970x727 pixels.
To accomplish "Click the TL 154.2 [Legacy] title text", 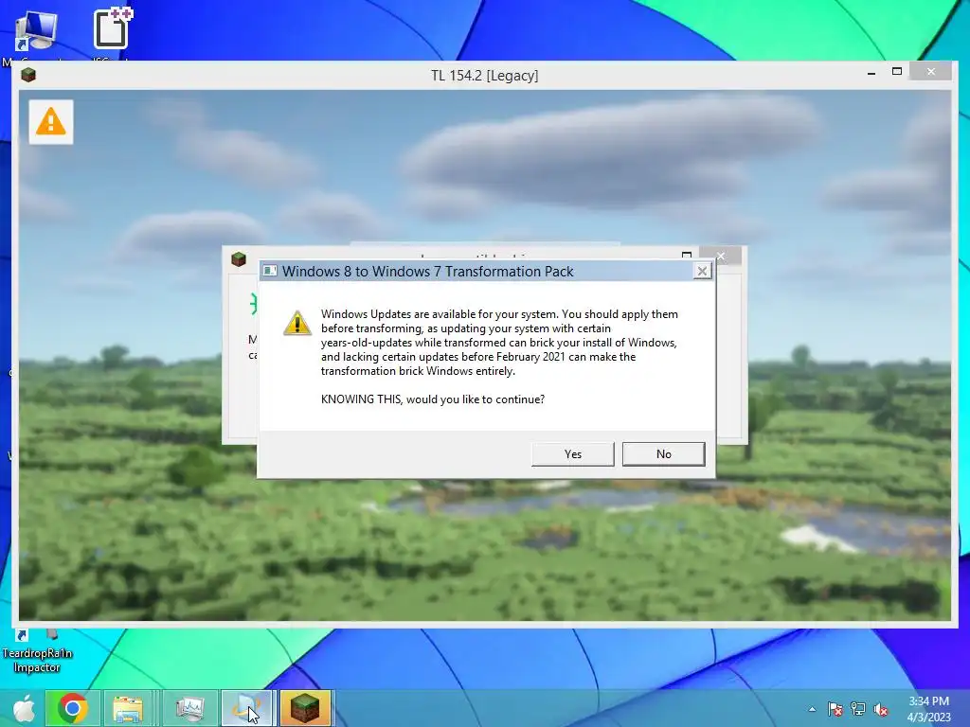I will (484, 76).
